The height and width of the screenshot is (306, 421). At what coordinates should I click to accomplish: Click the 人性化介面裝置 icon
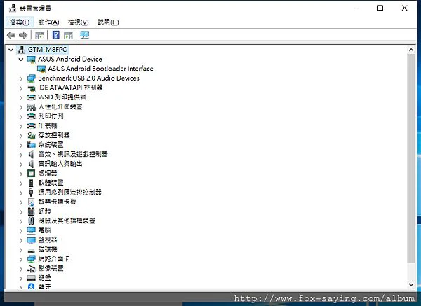click(x=31, y=107)
